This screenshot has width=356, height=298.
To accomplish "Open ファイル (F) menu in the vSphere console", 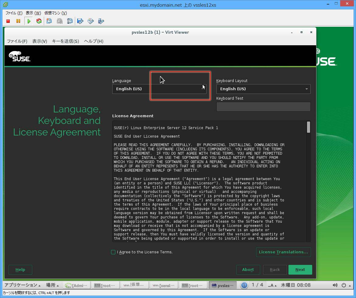I will pos(14,13).
